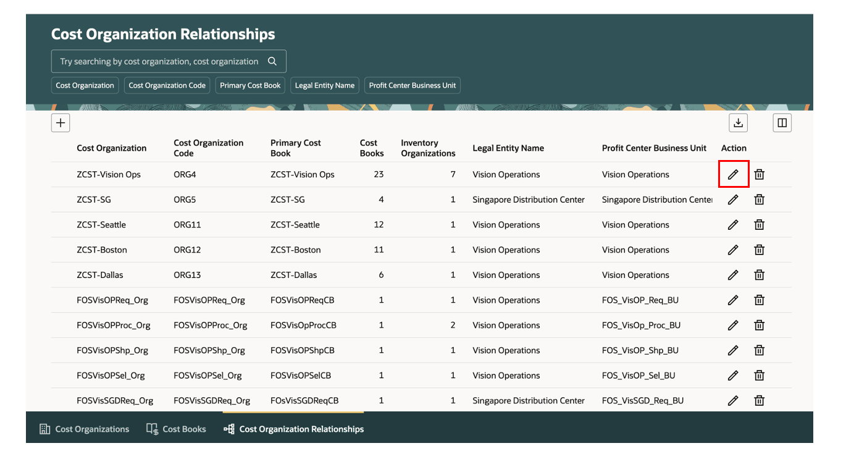This screenshot has width=846, height=472.
Task: Click the download export icon
Action: coord(738,123)
